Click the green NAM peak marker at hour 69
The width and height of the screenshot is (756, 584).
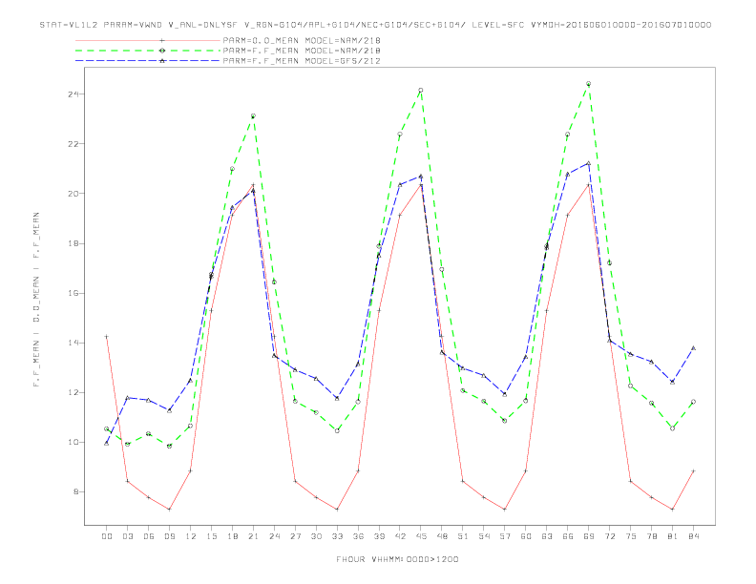(x=588, y=84)
